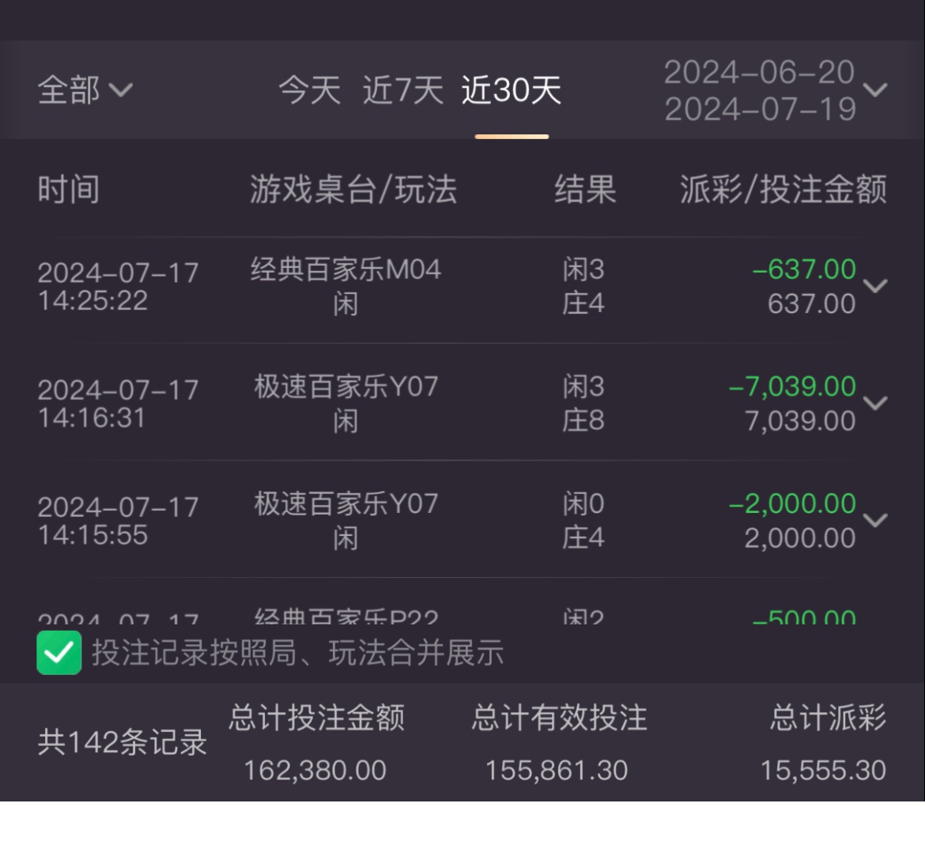Select the 近7天 tab
The height and width of the screenshot is (856, 925).
point(402,90)
